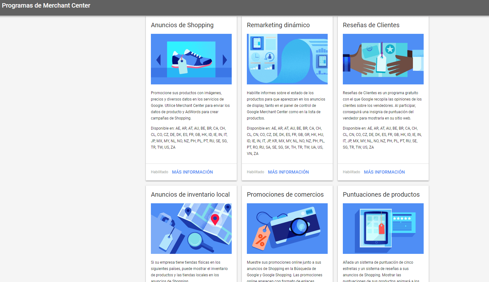This screenshot has height=282, width=489.
Task: Open MÁS INFORMACIÓN for Reseñas de Clientes
Action: (x=384, y=172)
